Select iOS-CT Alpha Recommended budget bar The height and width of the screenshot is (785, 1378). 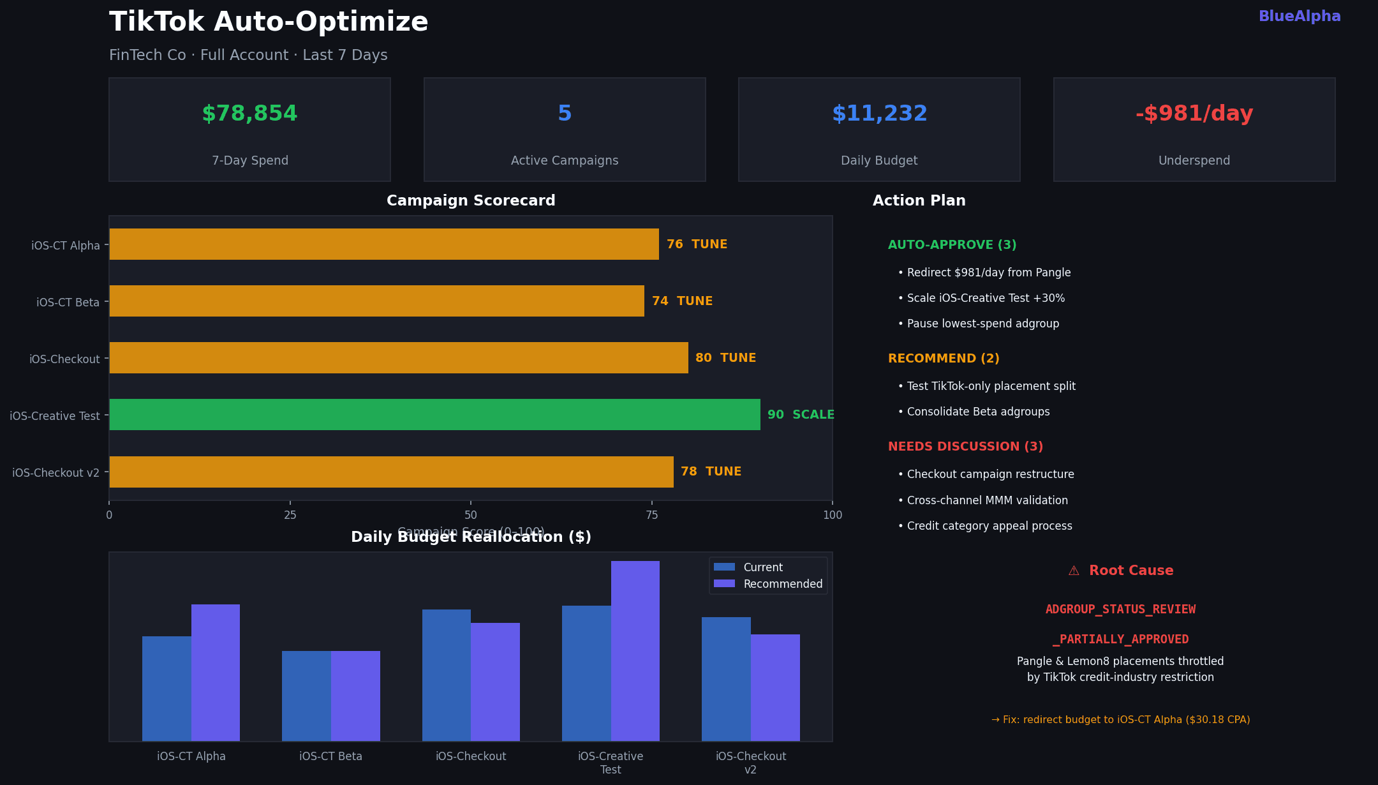tap(216, 673)
